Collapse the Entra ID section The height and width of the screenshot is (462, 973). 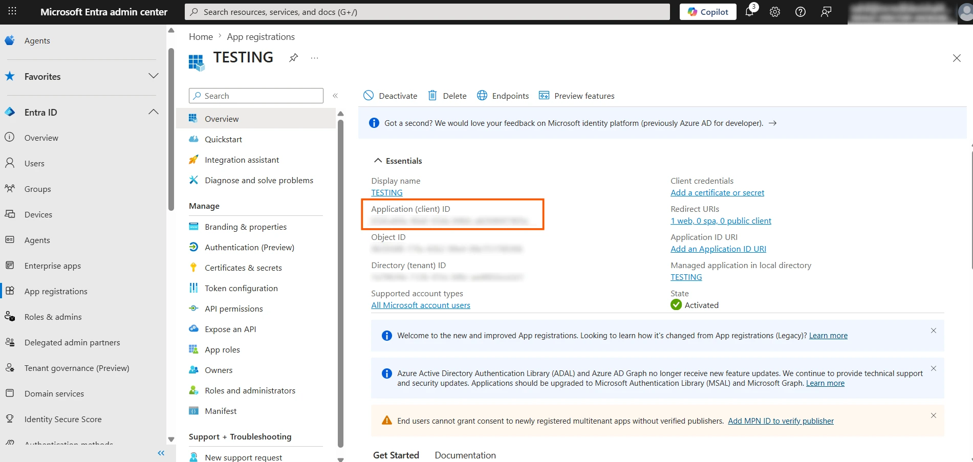coord(153,112)
